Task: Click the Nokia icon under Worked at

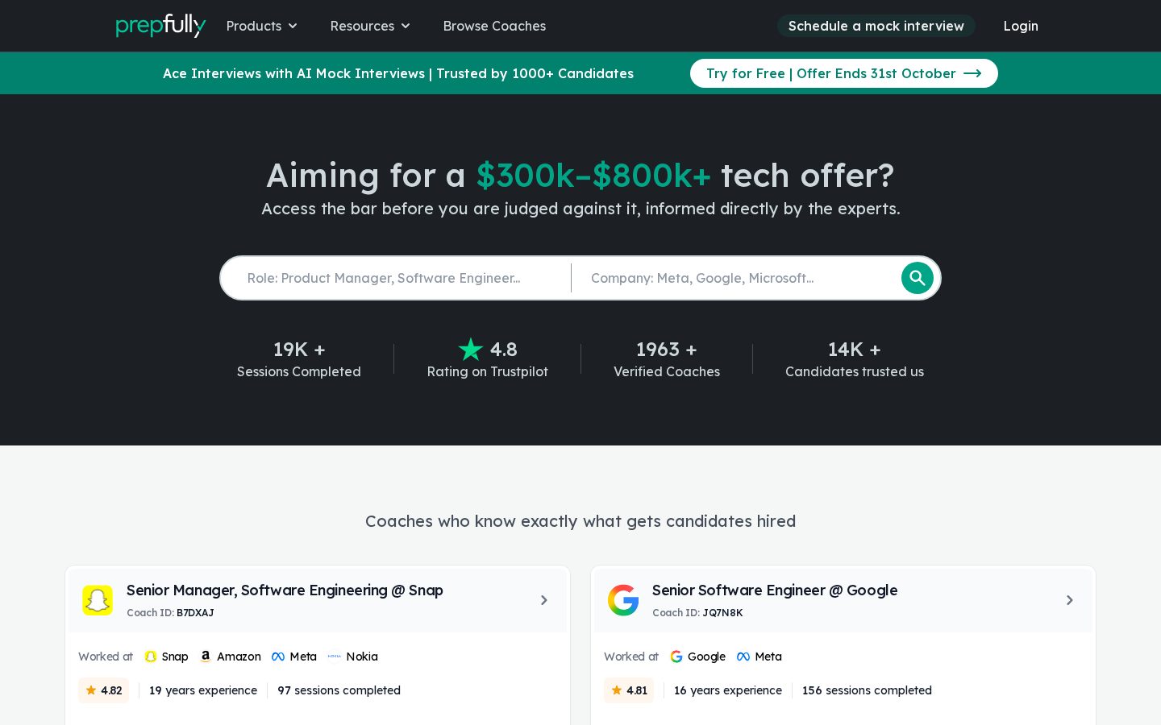Action: pos(335,657)
